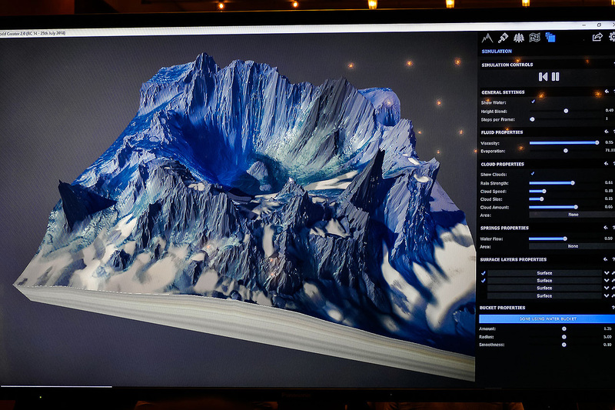Click the Cloud Amount slider handle
Viewport: 615px width, 410px height.
[x=576, y=207]
